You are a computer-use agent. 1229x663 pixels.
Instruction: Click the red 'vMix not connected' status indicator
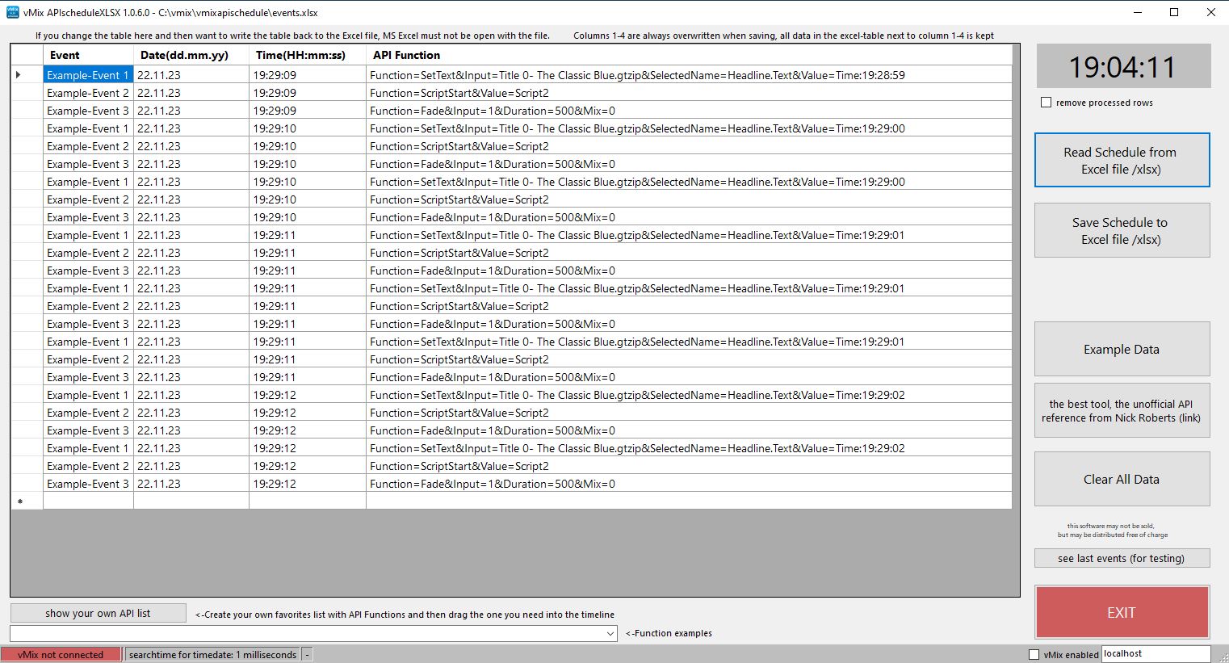61,655
